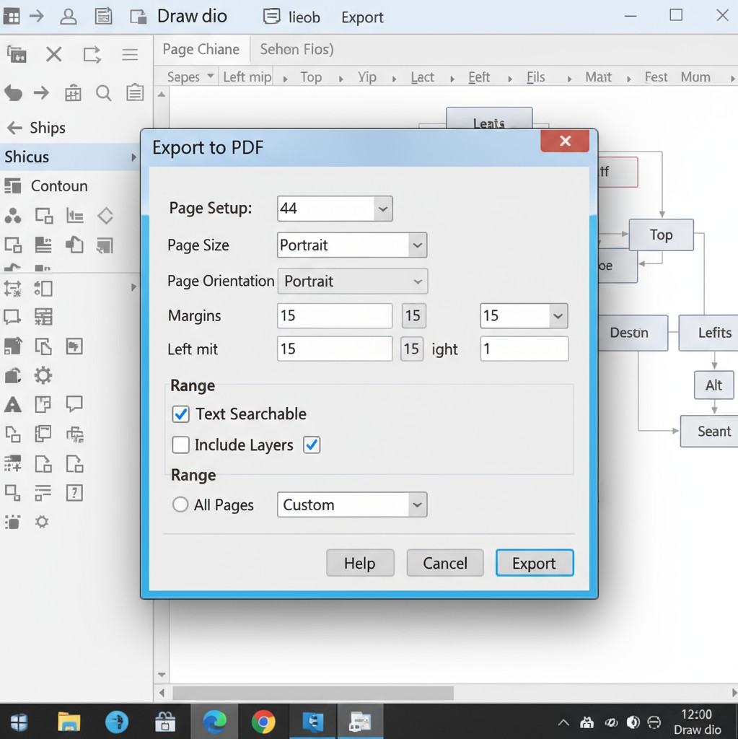
Task: Click the Cancel button
Action: pos(444,564)
